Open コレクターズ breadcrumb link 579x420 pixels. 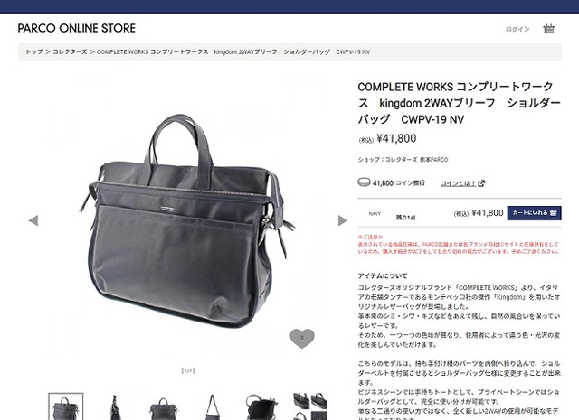pos(70,52)
